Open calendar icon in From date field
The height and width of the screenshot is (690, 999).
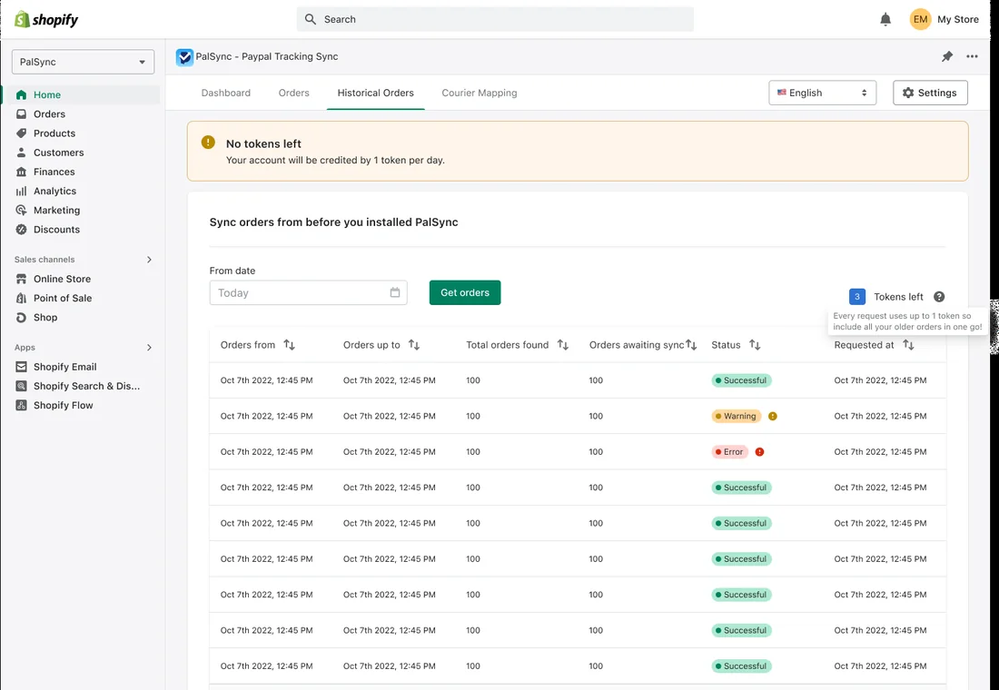tap(395, 292)
